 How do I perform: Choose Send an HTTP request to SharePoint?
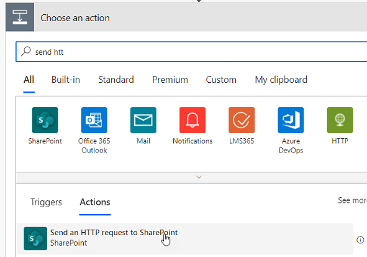185,239
